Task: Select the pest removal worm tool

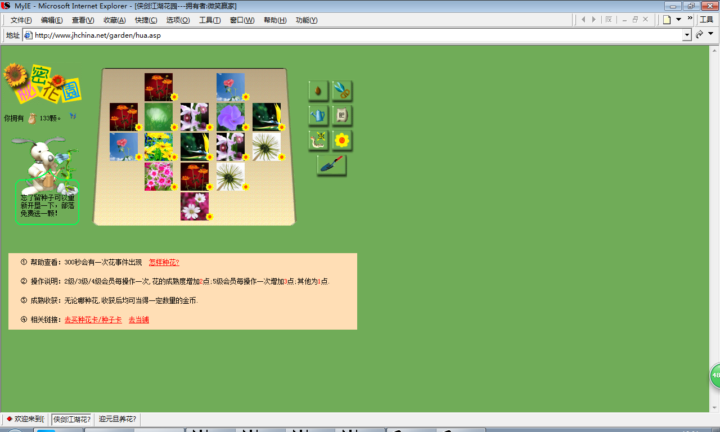Action: tap(318, 140)
